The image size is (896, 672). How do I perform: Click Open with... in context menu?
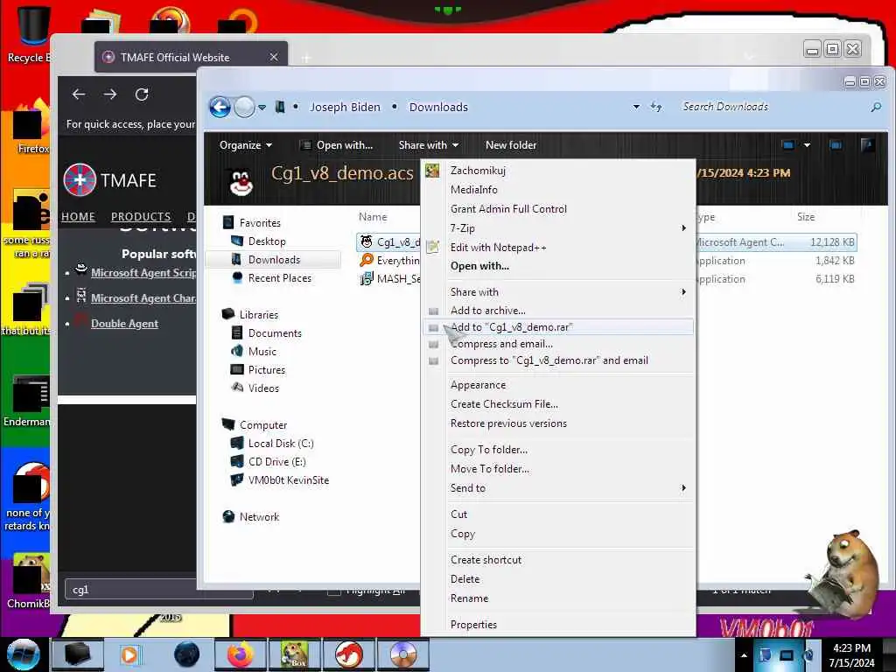click(558, 266)
